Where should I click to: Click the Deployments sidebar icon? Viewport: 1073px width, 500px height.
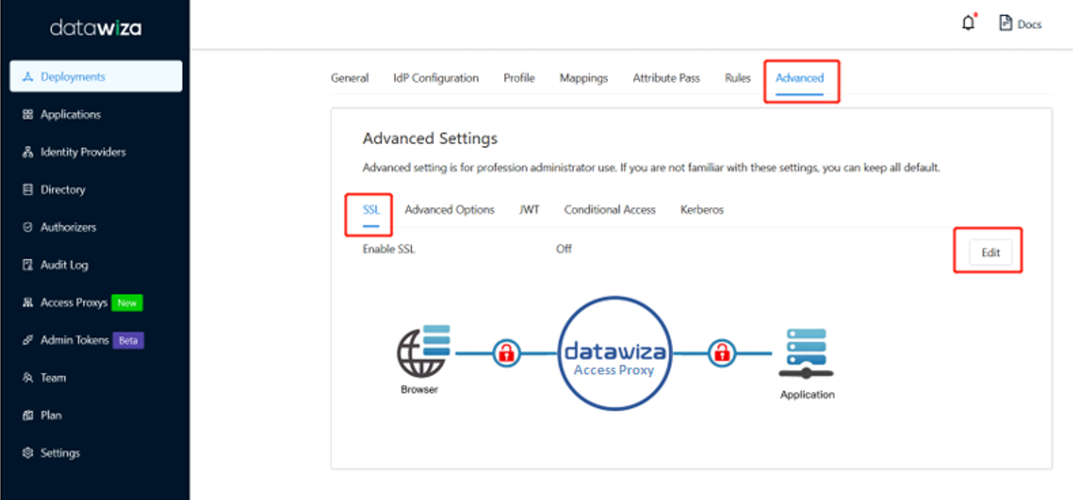(28, 76)
